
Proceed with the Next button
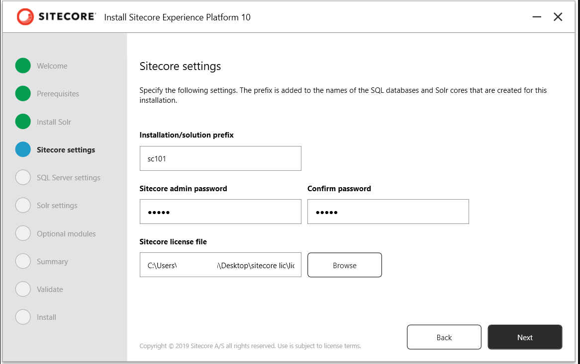pyautogui.click(x=525, y=337)
